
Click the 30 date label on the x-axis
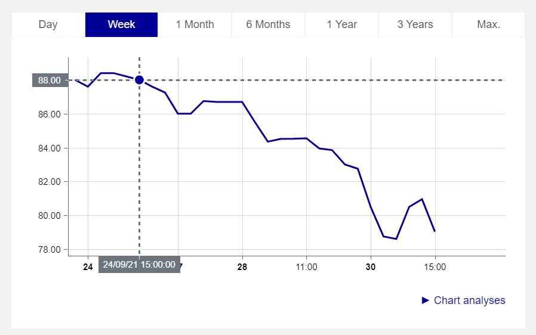click(x=370, y=267)
